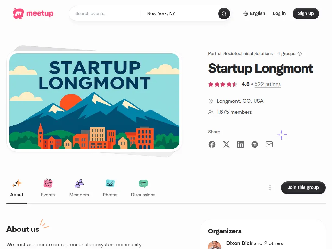Click Join this group button
The width and height of the screenshot is (332, 249).
coord(303,188)
